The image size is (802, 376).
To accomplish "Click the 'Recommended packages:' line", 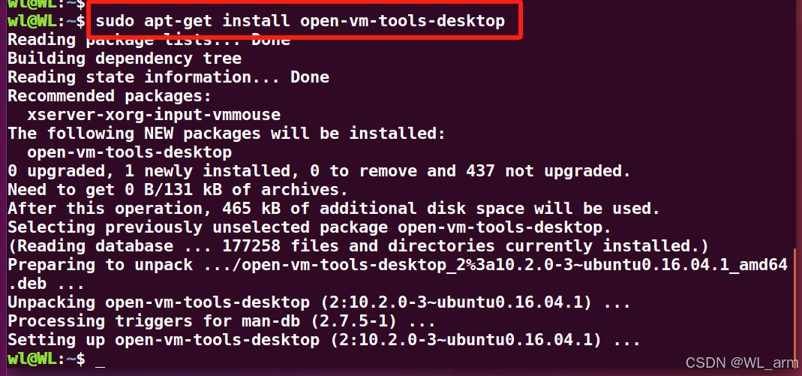I will coord(110,95).
